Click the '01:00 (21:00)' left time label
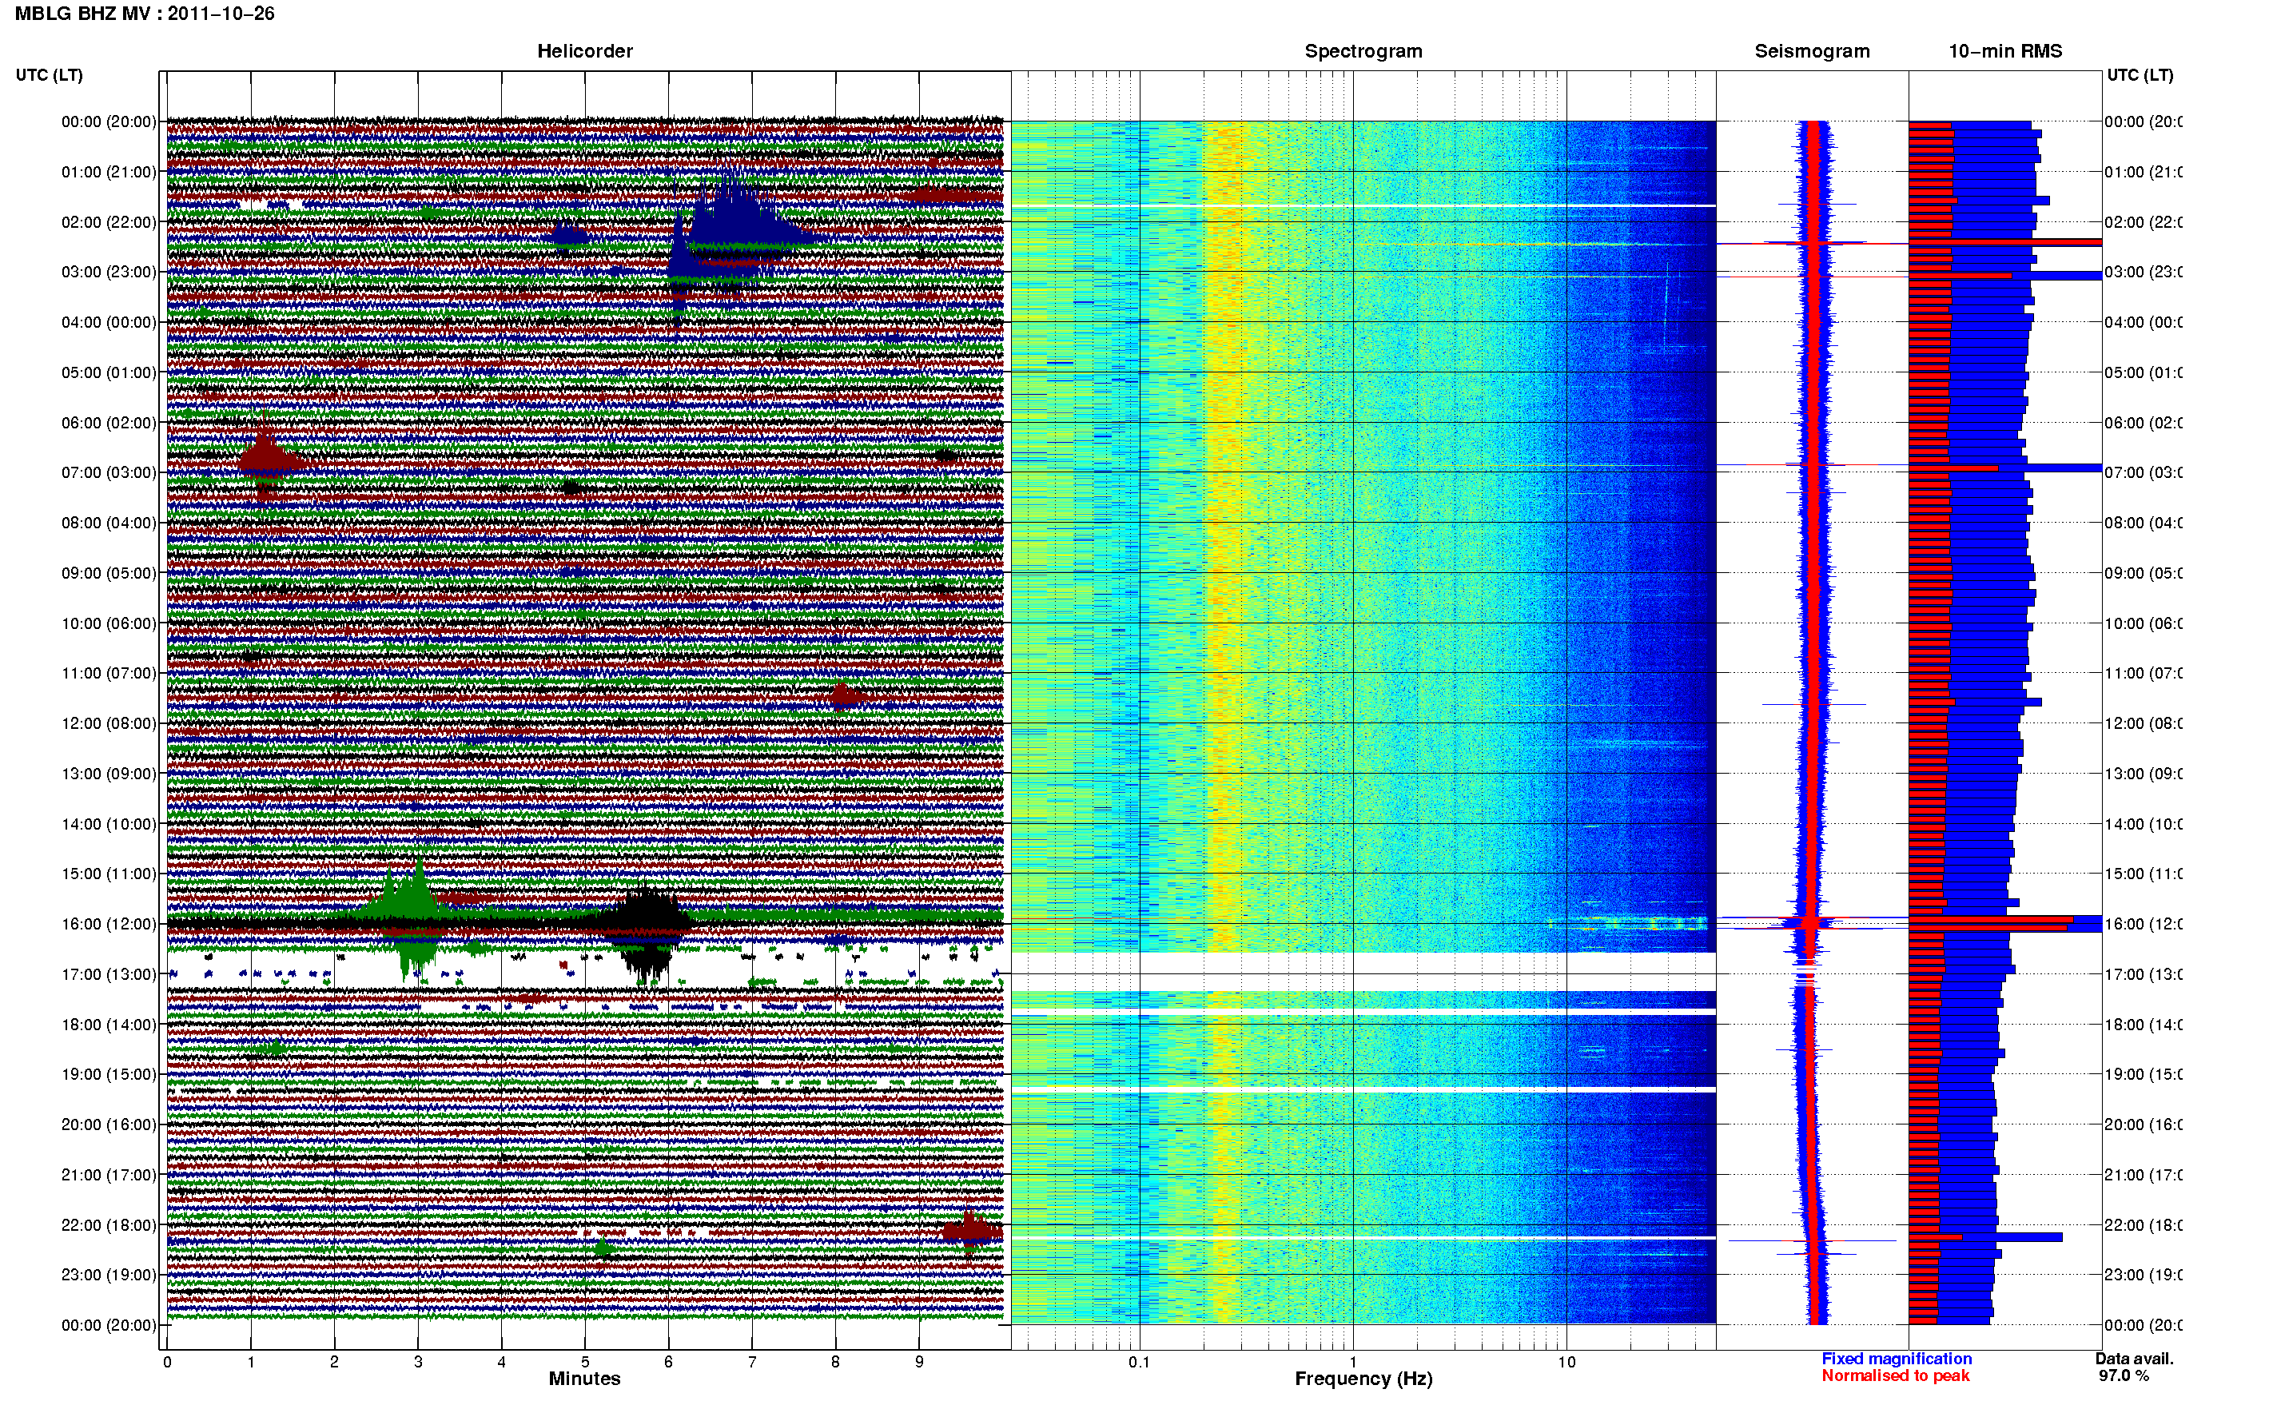 109,172
